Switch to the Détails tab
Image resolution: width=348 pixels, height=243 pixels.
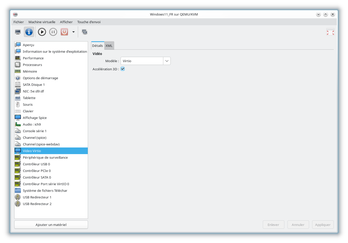click(97, 46)
